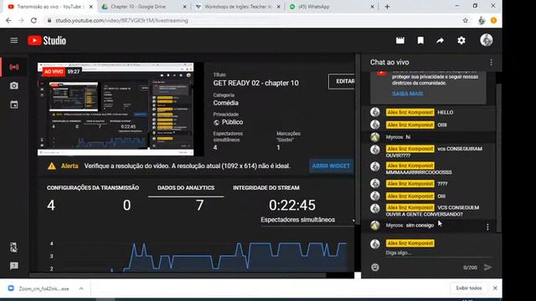Bookmark this page with the star icon
This screenshot has width=536, height=301.
466,20
